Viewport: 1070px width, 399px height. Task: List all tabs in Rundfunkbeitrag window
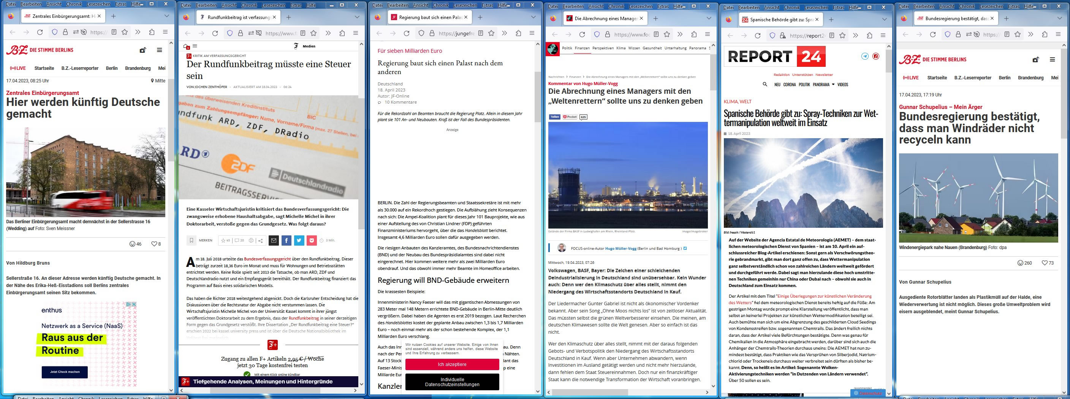pos(357,17)
